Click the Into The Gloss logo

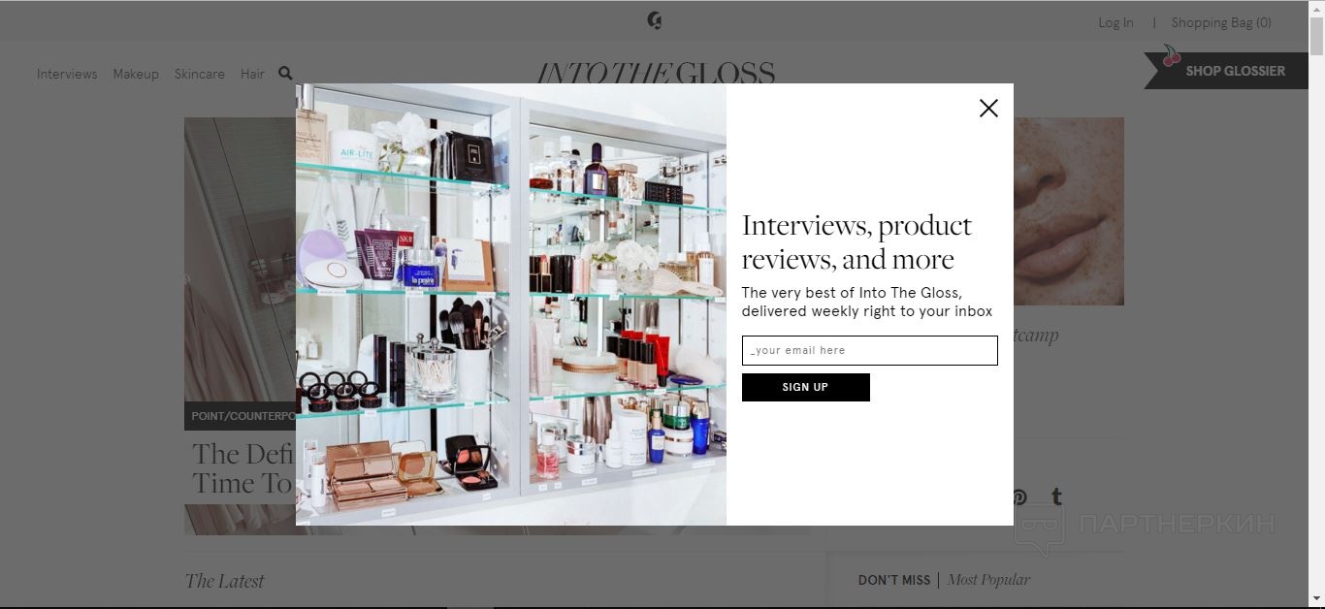(x=656, y=73)
